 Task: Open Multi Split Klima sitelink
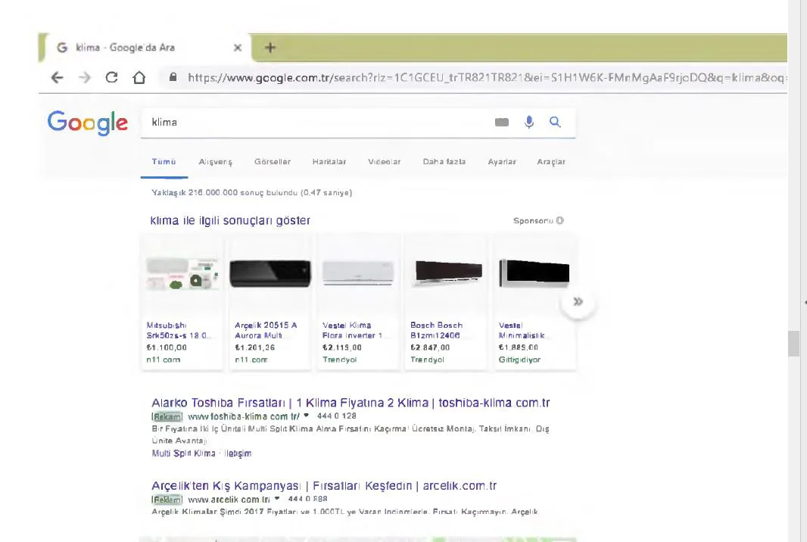point(183,453)
